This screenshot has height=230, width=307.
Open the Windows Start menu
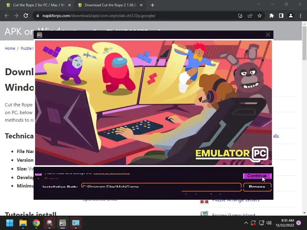click(x=10, y=223)
